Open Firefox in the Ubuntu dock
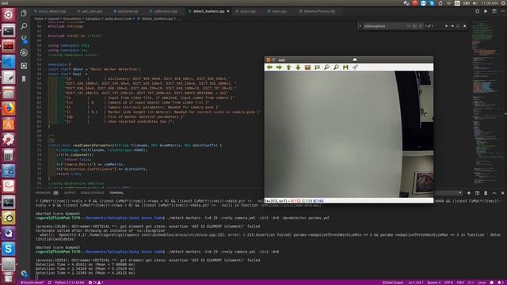Viewport: 507px width, 285px height. (x=9, y=108)
